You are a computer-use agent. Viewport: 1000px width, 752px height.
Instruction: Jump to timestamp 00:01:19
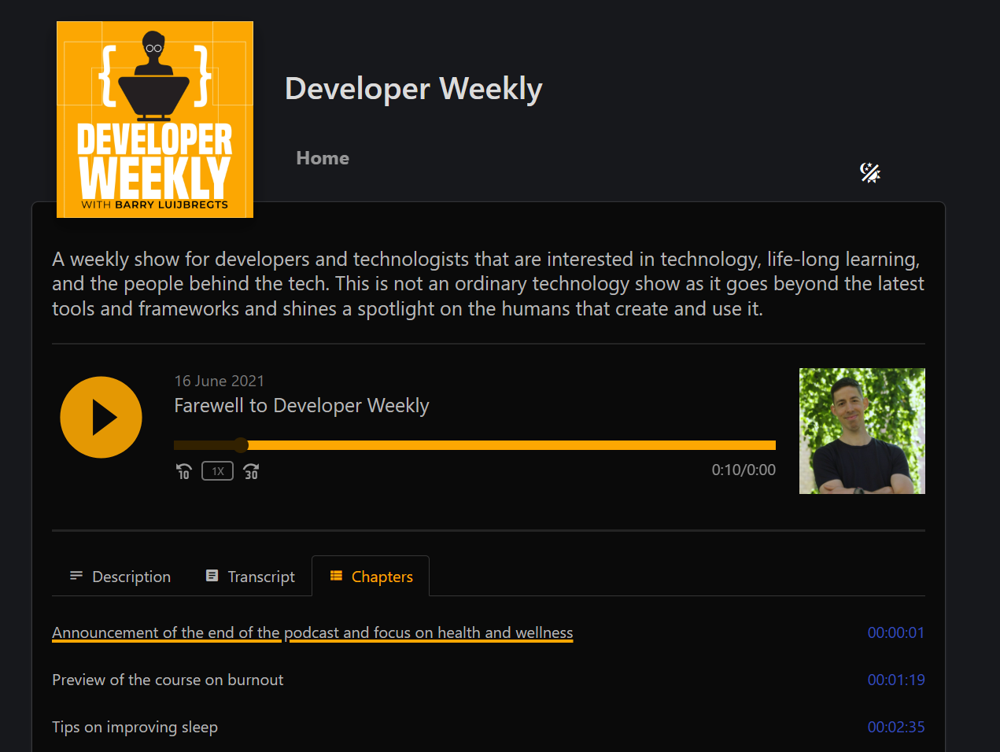[896, 680]
